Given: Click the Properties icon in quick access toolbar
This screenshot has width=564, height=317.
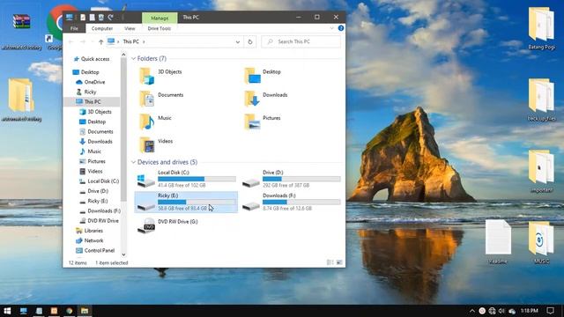Looking at the screenshot, I should 83,18.
